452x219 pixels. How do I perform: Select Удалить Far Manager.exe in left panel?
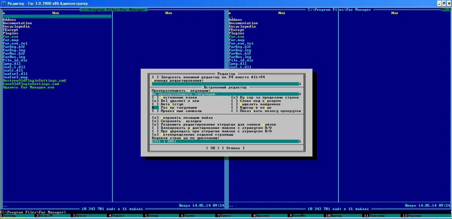[29, 87]
